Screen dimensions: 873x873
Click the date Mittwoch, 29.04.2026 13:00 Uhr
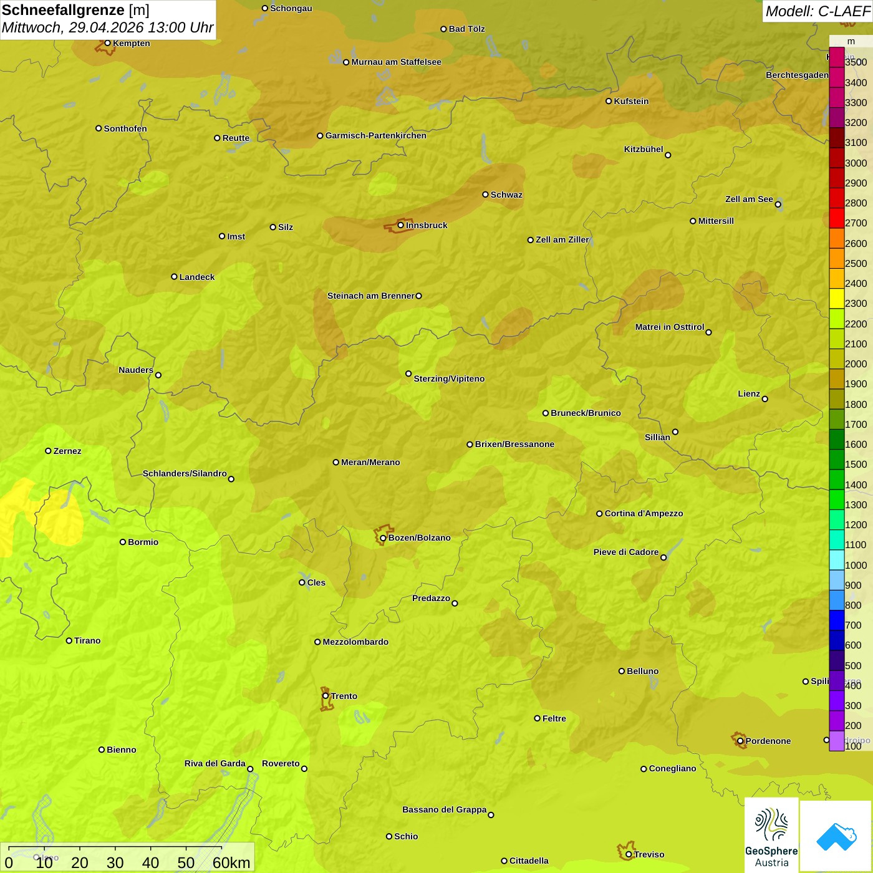(x=107, y=28)
